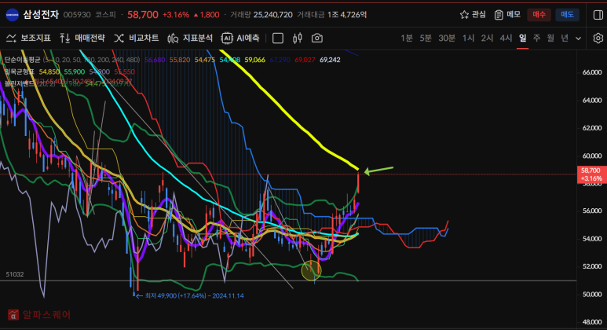Click the 55,900 Ichimoku value
This screenshot has width=607, height=330.
(75, 72)
